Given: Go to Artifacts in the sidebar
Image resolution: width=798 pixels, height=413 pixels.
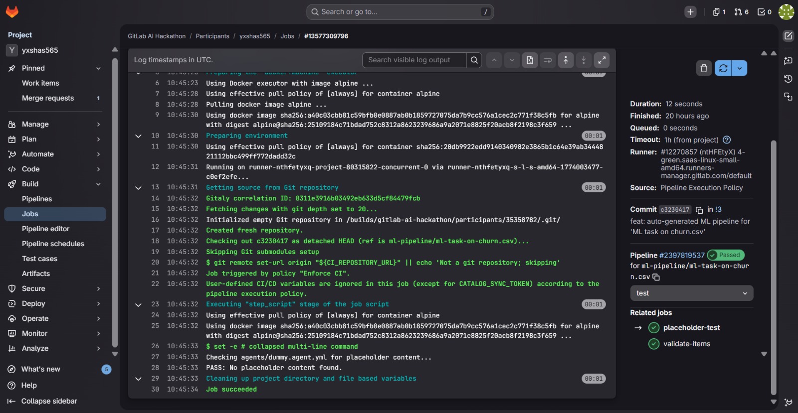Looking at the screenshot, I should 55,274.
